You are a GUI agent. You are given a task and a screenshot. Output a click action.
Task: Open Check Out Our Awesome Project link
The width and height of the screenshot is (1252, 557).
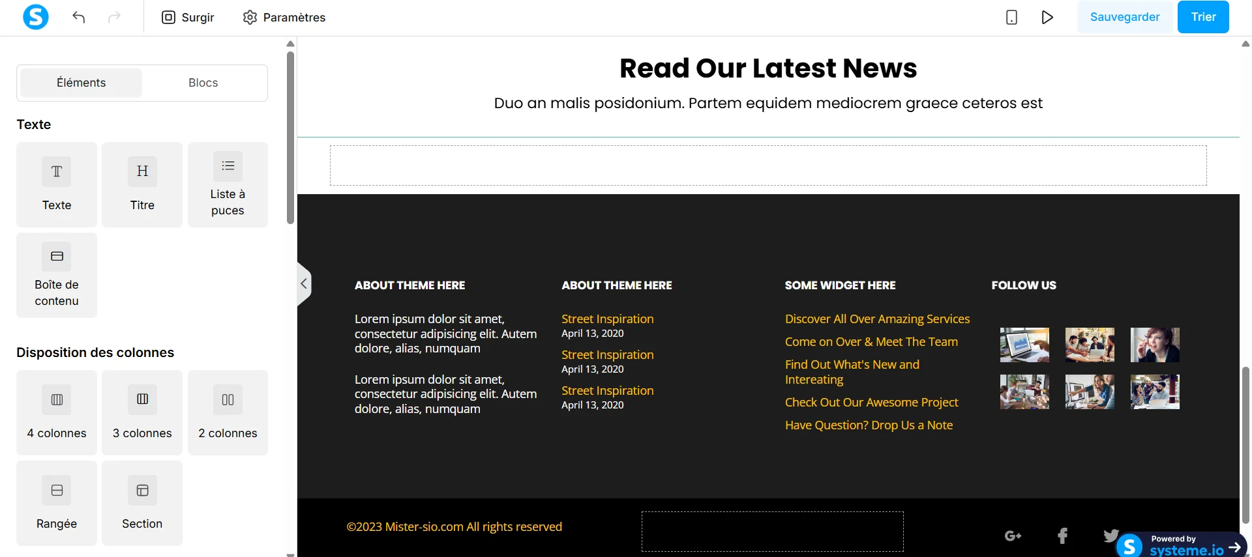pyautogui.click(x=871, y=402)
